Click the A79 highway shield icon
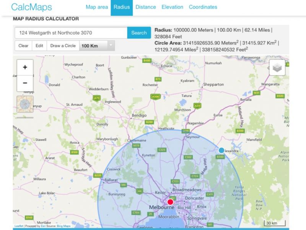Image resolution: width=306 pixels, height=230 pixels. [97, 98]
